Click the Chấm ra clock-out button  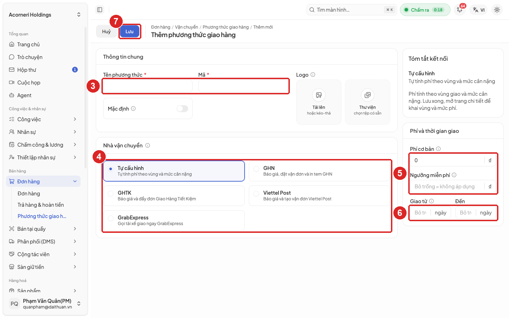425,10
